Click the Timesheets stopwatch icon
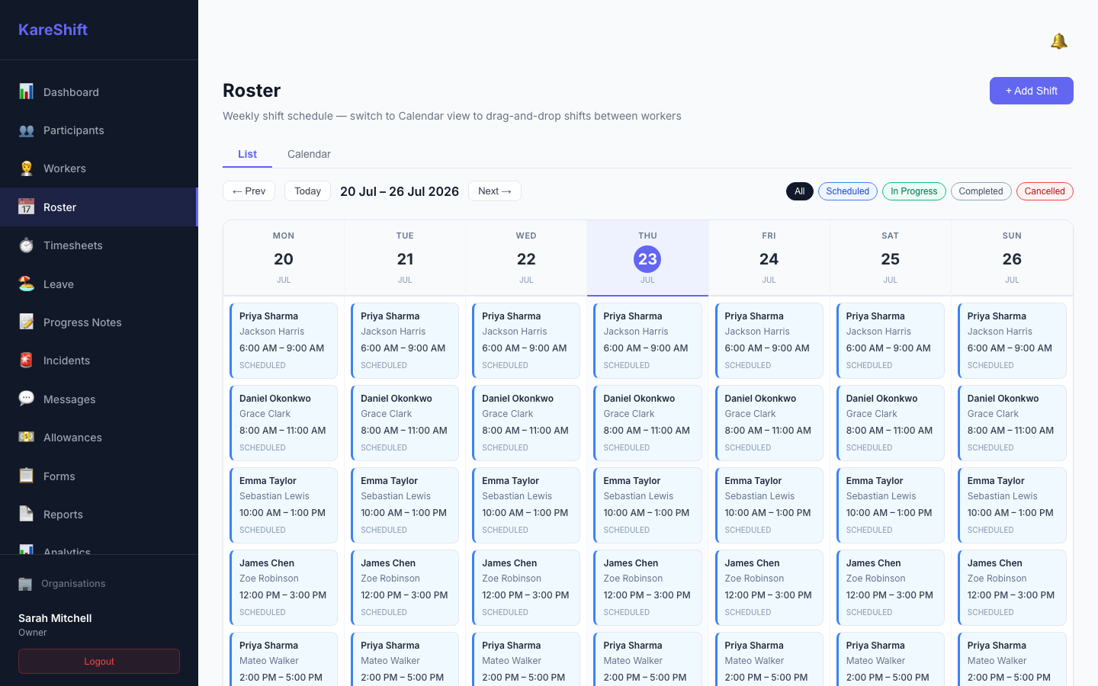Screen dimensions: 1098x686 pos(26,245)
